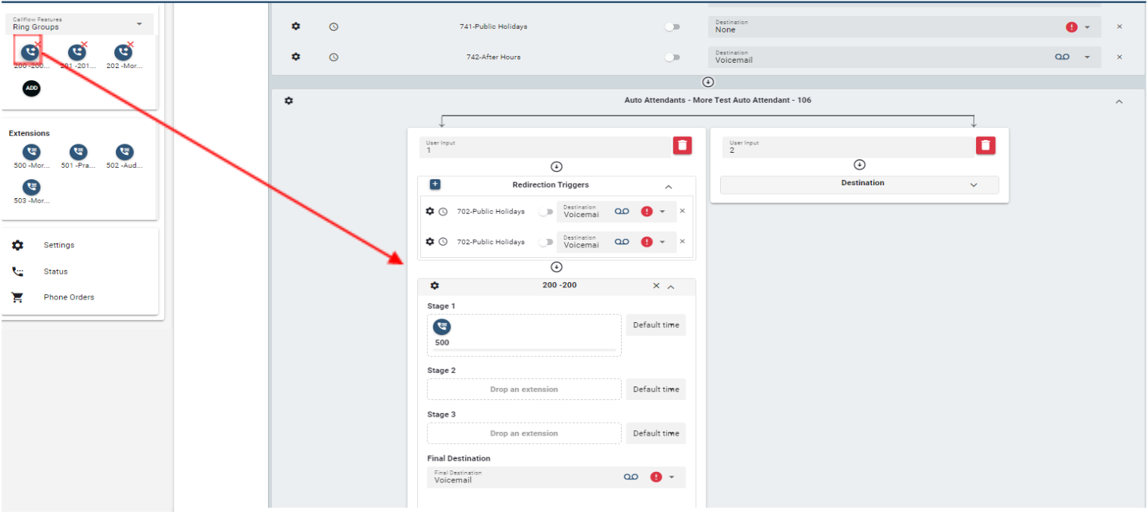Click clock icon on 742-After Hours row

333,57
